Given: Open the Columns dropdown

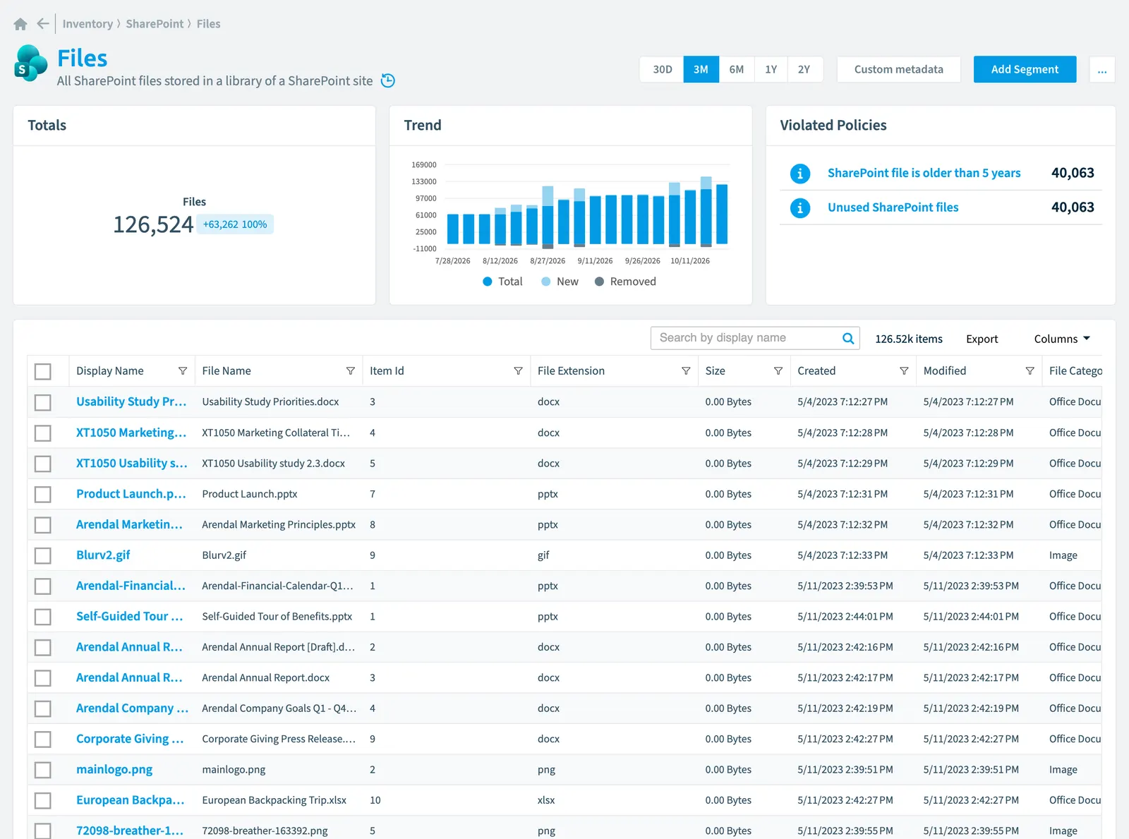Looking at the screenshot, I should [1062, 339].
